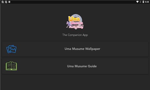This screenshot has height=90, width=150.
Task: Tap the green open book guide icon
Action: (11, 66)
